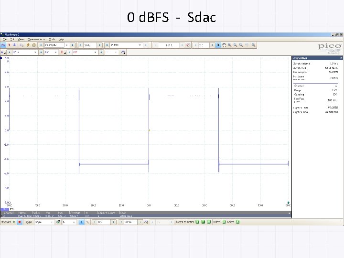Switch to Persistence mode icon
Screen dimensions: 344x258
coord(9,45)
